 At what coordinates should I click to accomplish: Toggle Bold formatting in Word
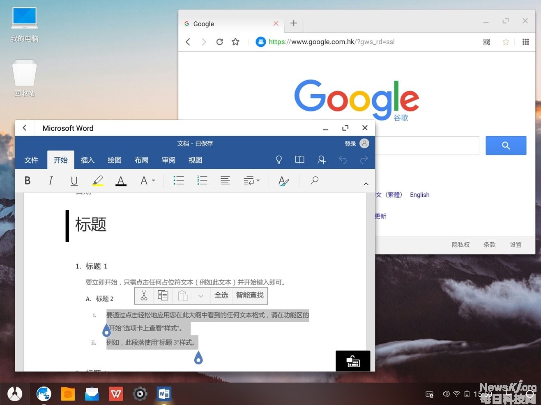pyautogui.click(x=28, y=180)
